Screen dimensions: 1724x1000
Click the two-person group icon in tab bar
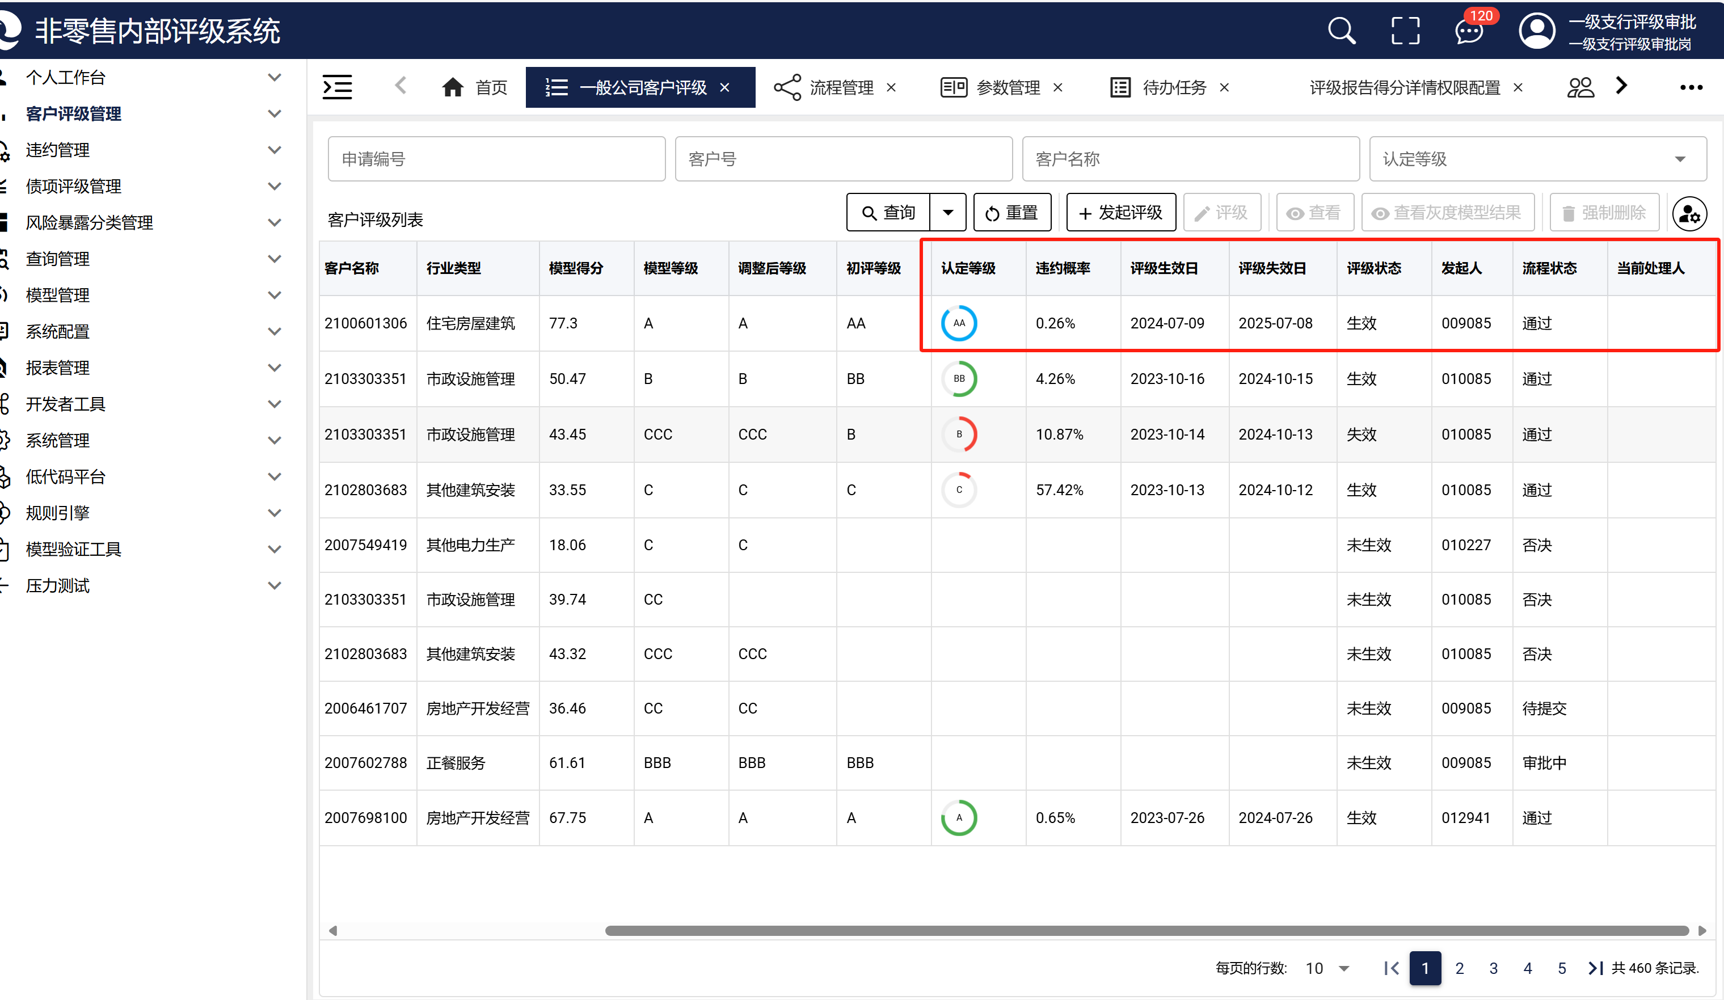click(1580, 87)
